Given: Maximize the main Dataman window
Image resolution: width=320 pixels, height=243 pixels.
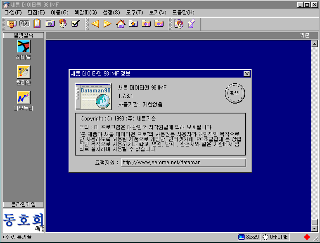Looking at the screenshot, I should pos(307,5).
